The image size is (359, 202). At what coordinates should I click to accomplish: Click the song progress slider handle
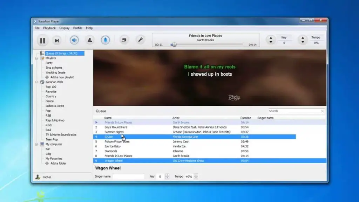(174, 44)
